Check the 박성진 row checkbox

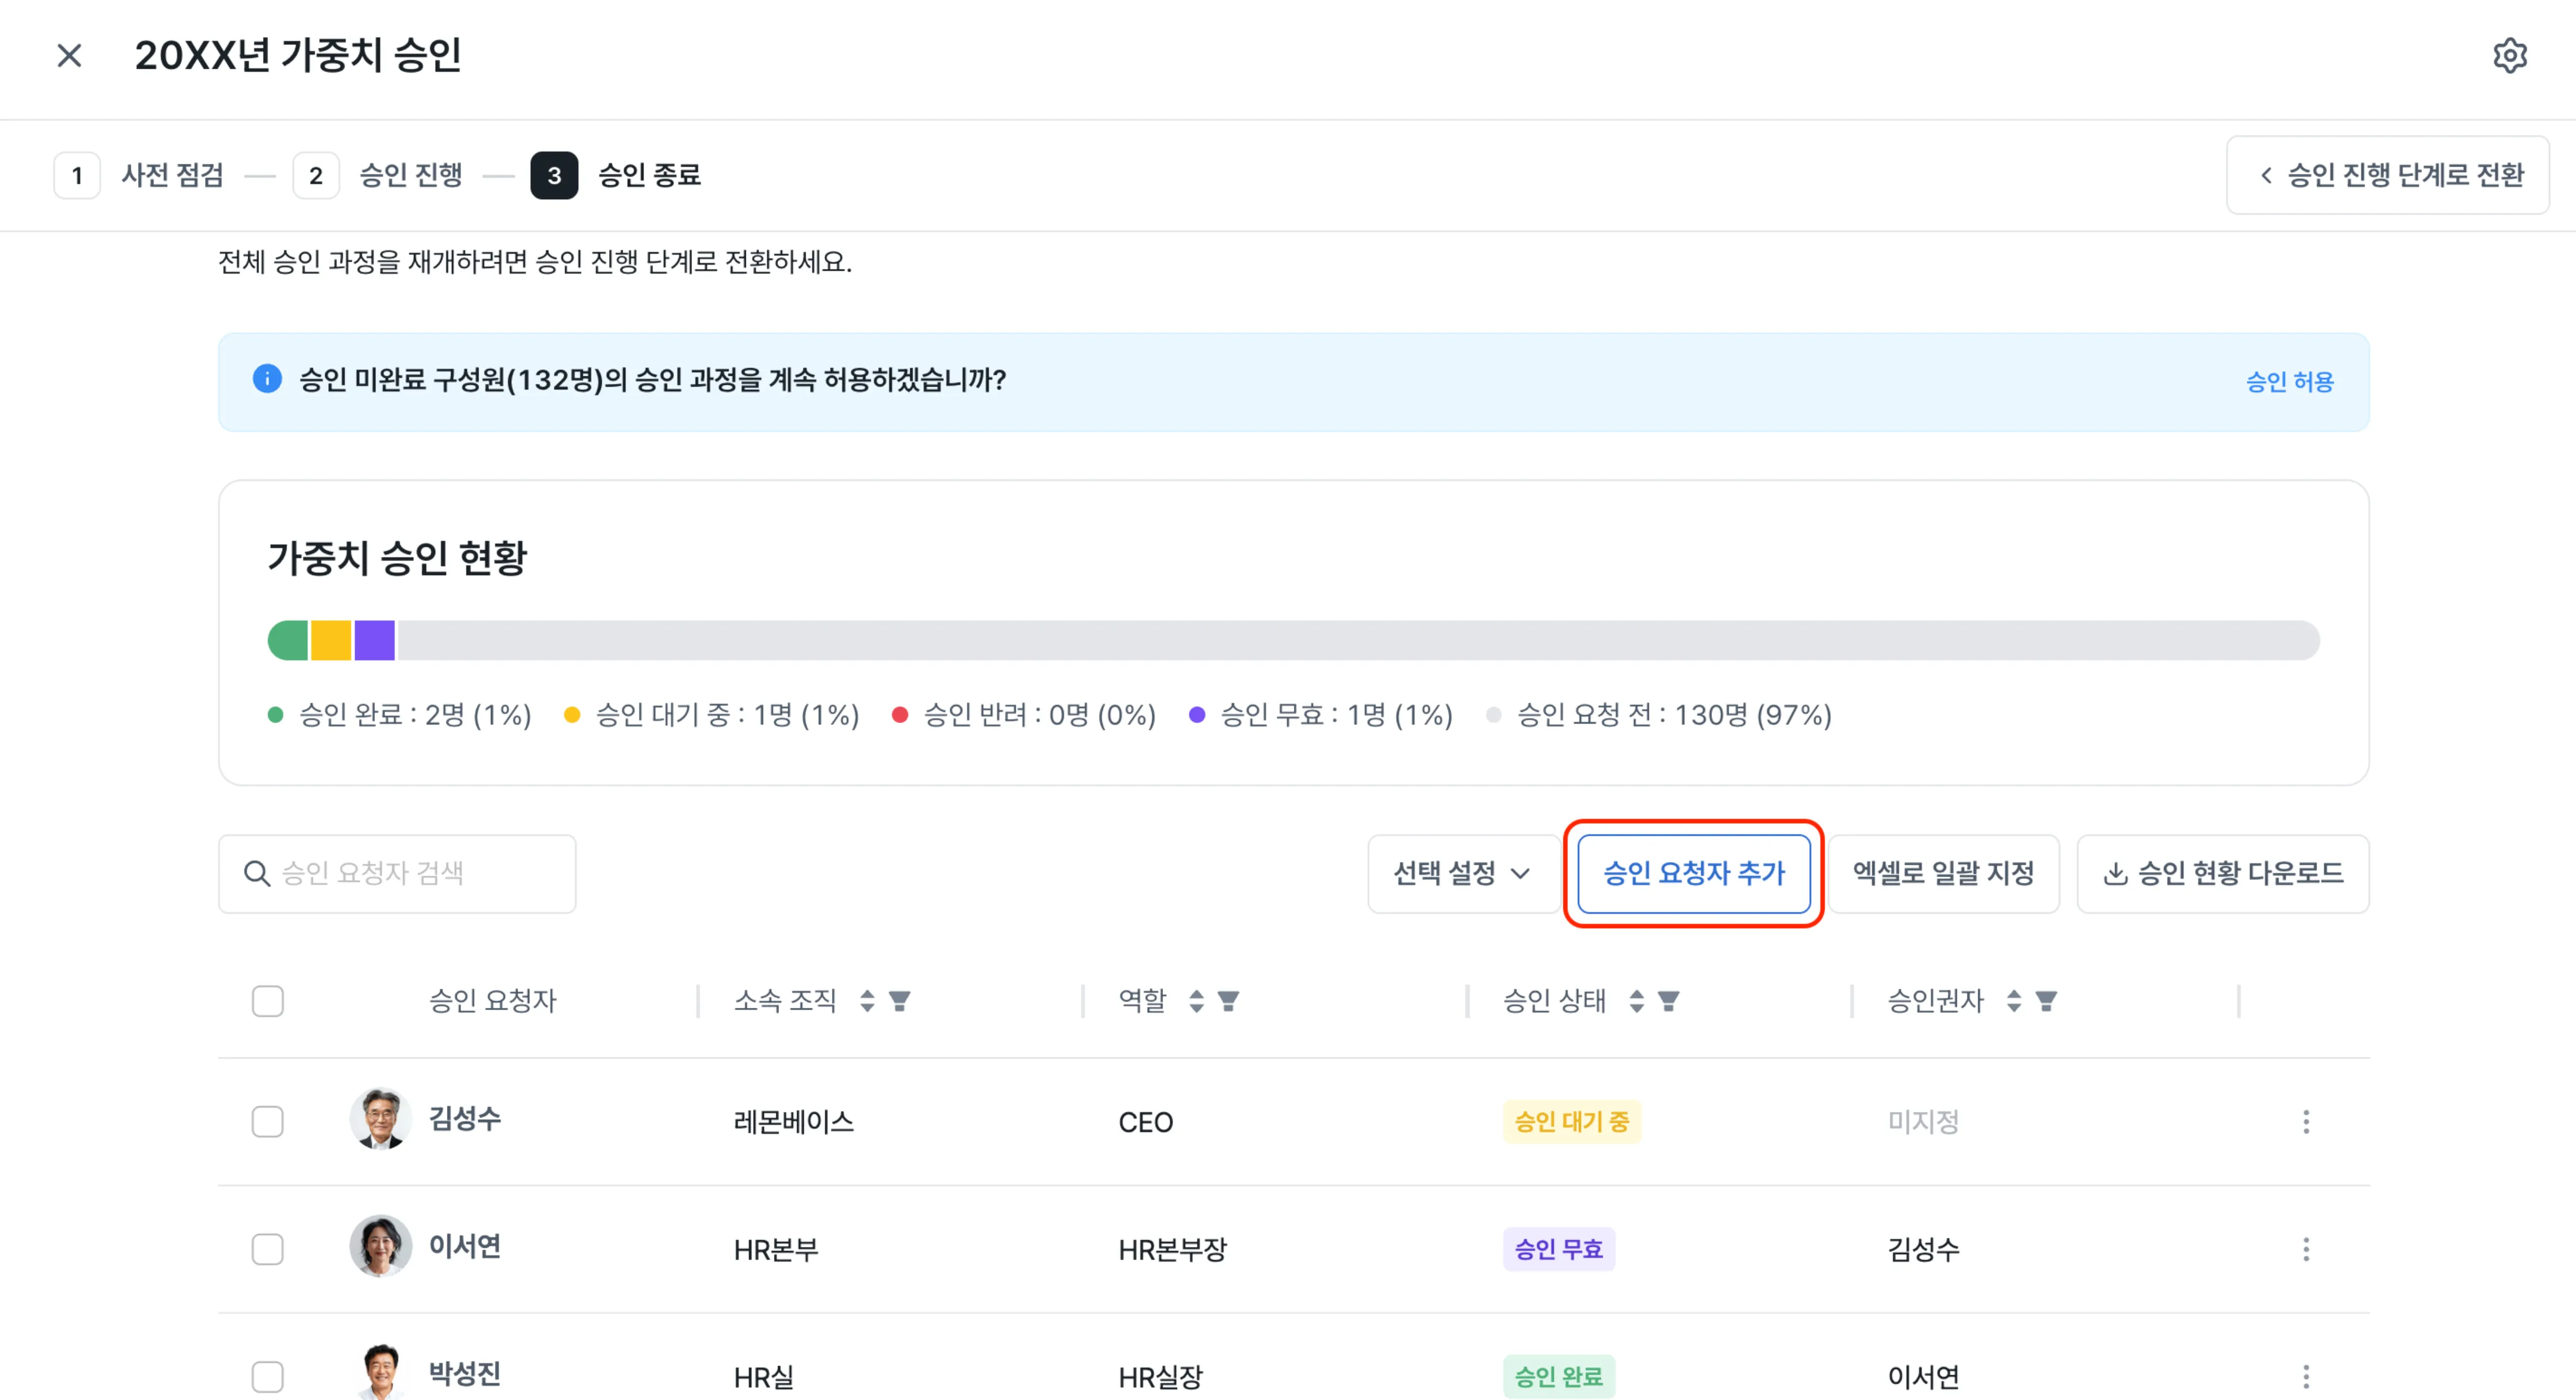[267, 1377]
